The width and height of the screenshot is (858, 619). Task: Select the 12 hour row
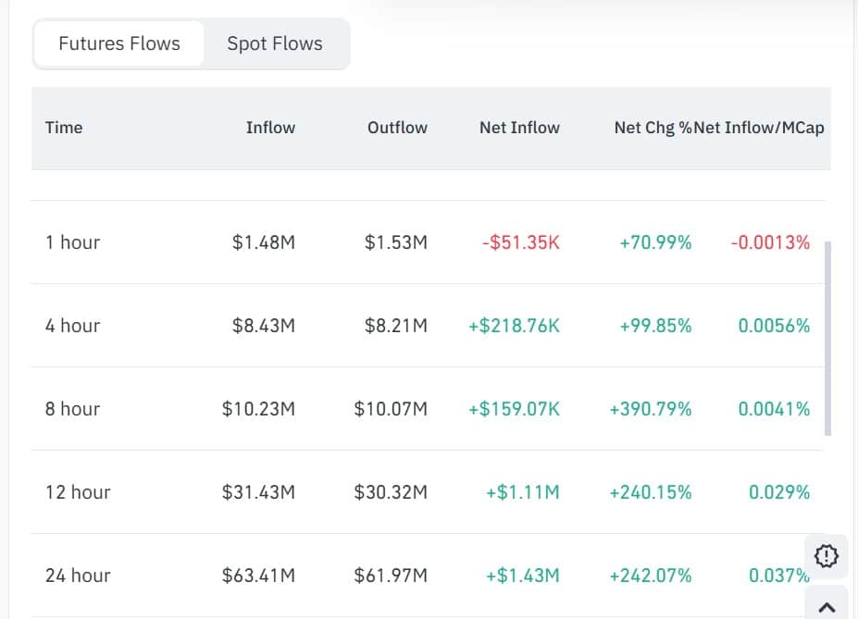click(x=77, y=491)
